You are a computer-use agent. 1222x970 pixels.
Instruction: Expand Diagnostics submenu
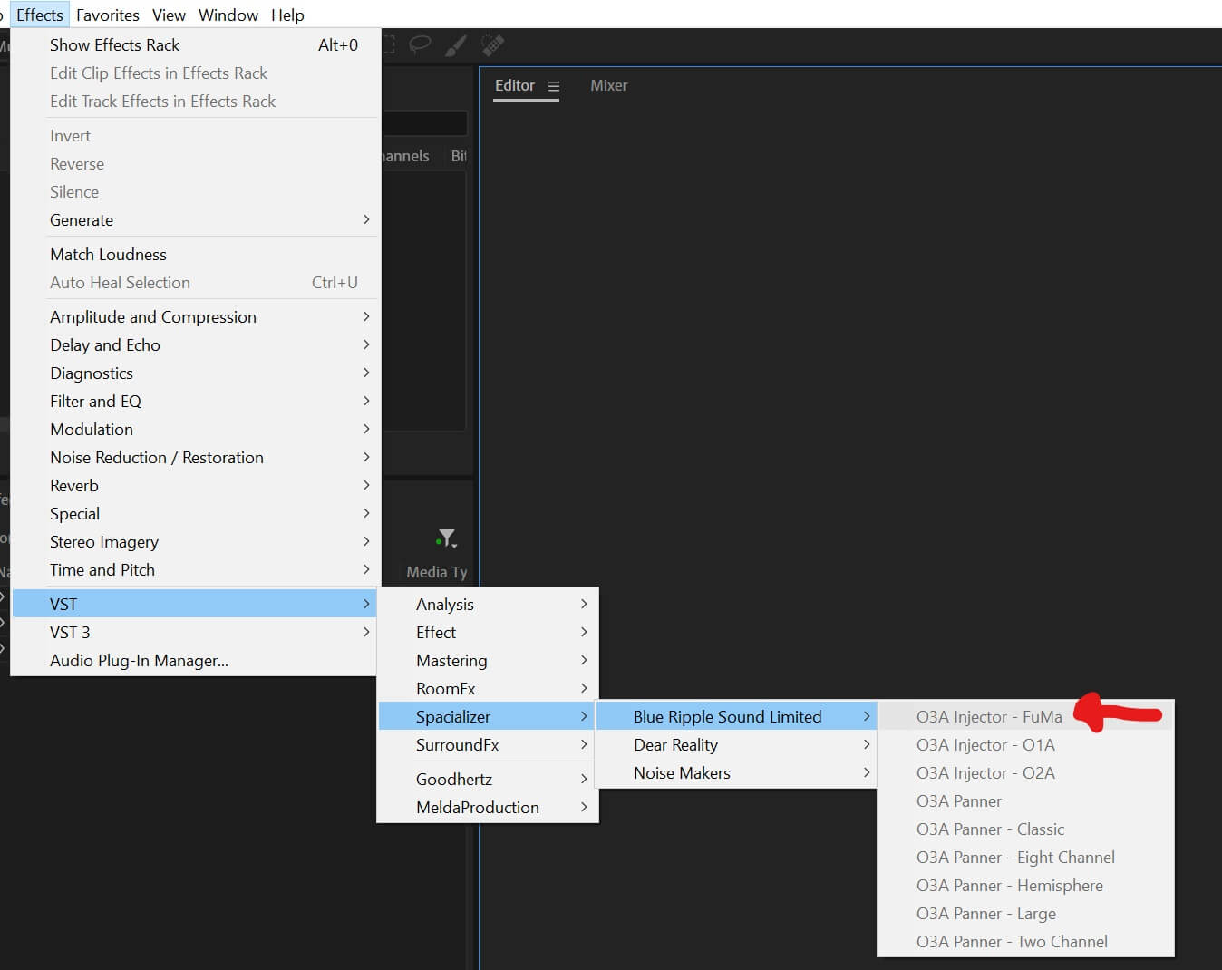pyautogui.click(x=195, y=373)
